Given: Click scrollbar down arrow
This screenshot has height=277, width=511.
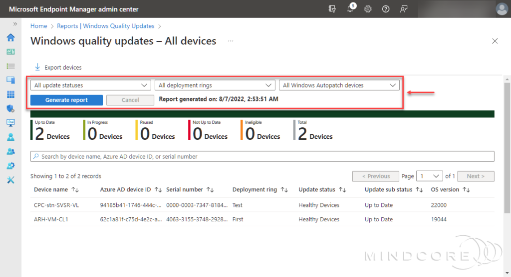Looking at the screenshot, I should [507, 274].
